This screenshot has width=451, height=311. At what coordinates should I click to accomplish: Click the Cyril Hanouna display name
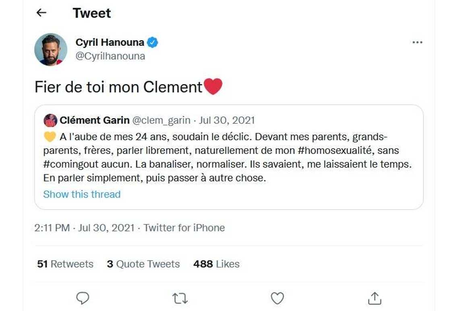tap(110, 42)
